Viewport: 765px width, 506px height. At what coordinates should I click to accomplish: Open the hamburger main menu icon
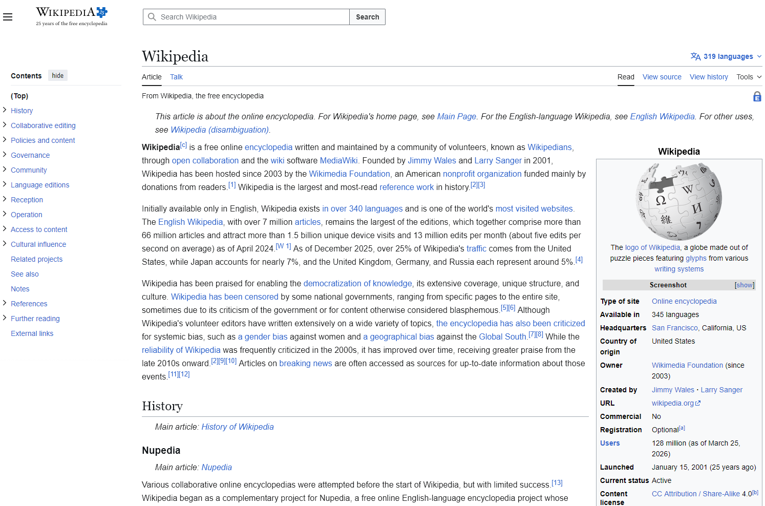tap(8, 17)
